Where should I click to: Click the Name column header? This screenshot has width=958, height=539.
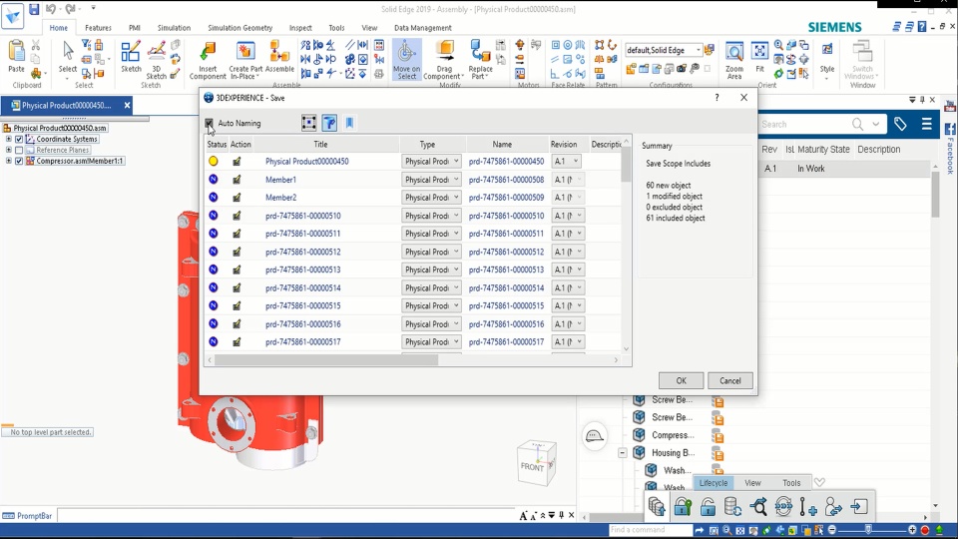pos(502,144)
